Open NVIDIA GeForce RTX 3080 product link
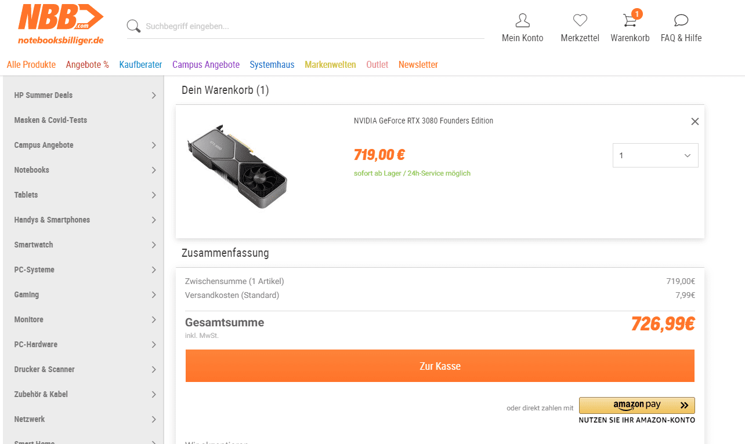Image resolution: width=745 pixels, height=444 pixels. pyautogui.click(x=423, y=121)
